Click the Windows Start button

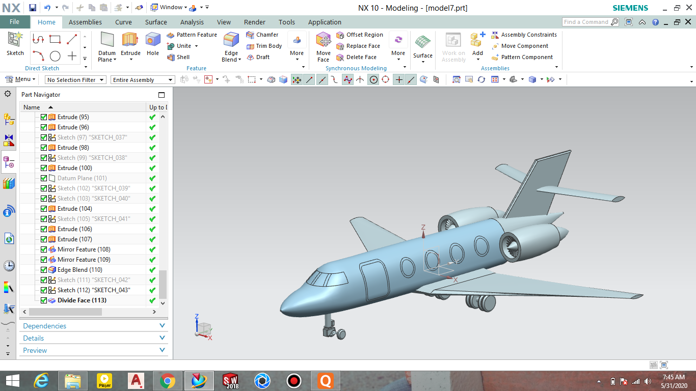(12, 381)
